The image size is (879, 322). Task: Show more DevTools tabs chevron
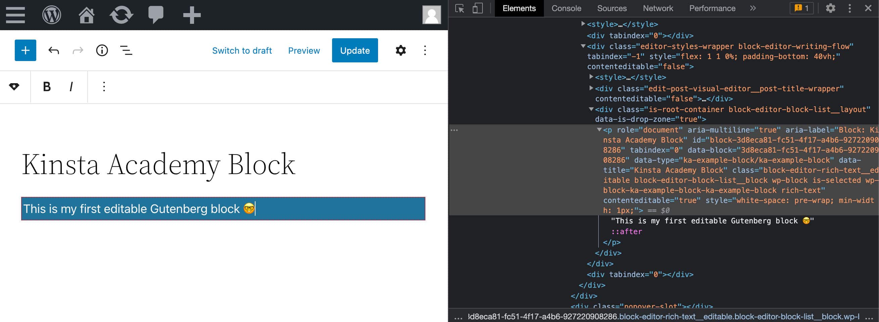(753, 8)
